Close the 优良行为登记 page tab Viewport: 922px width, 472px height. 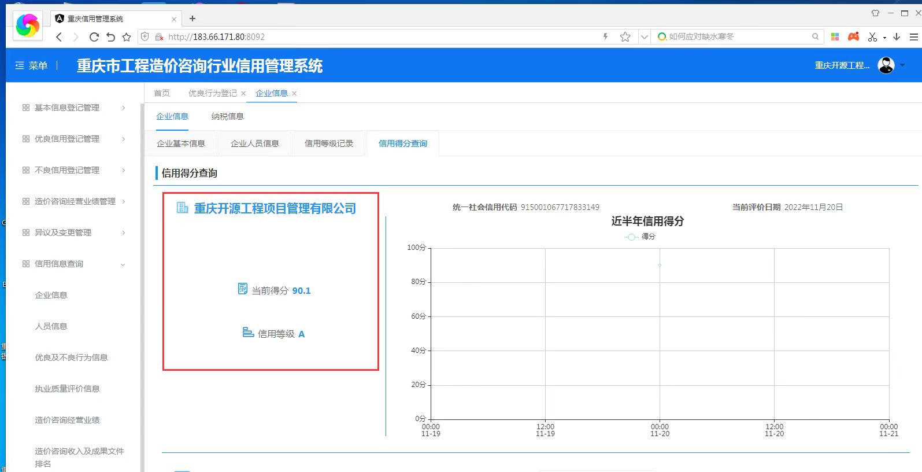coord(243,93)
